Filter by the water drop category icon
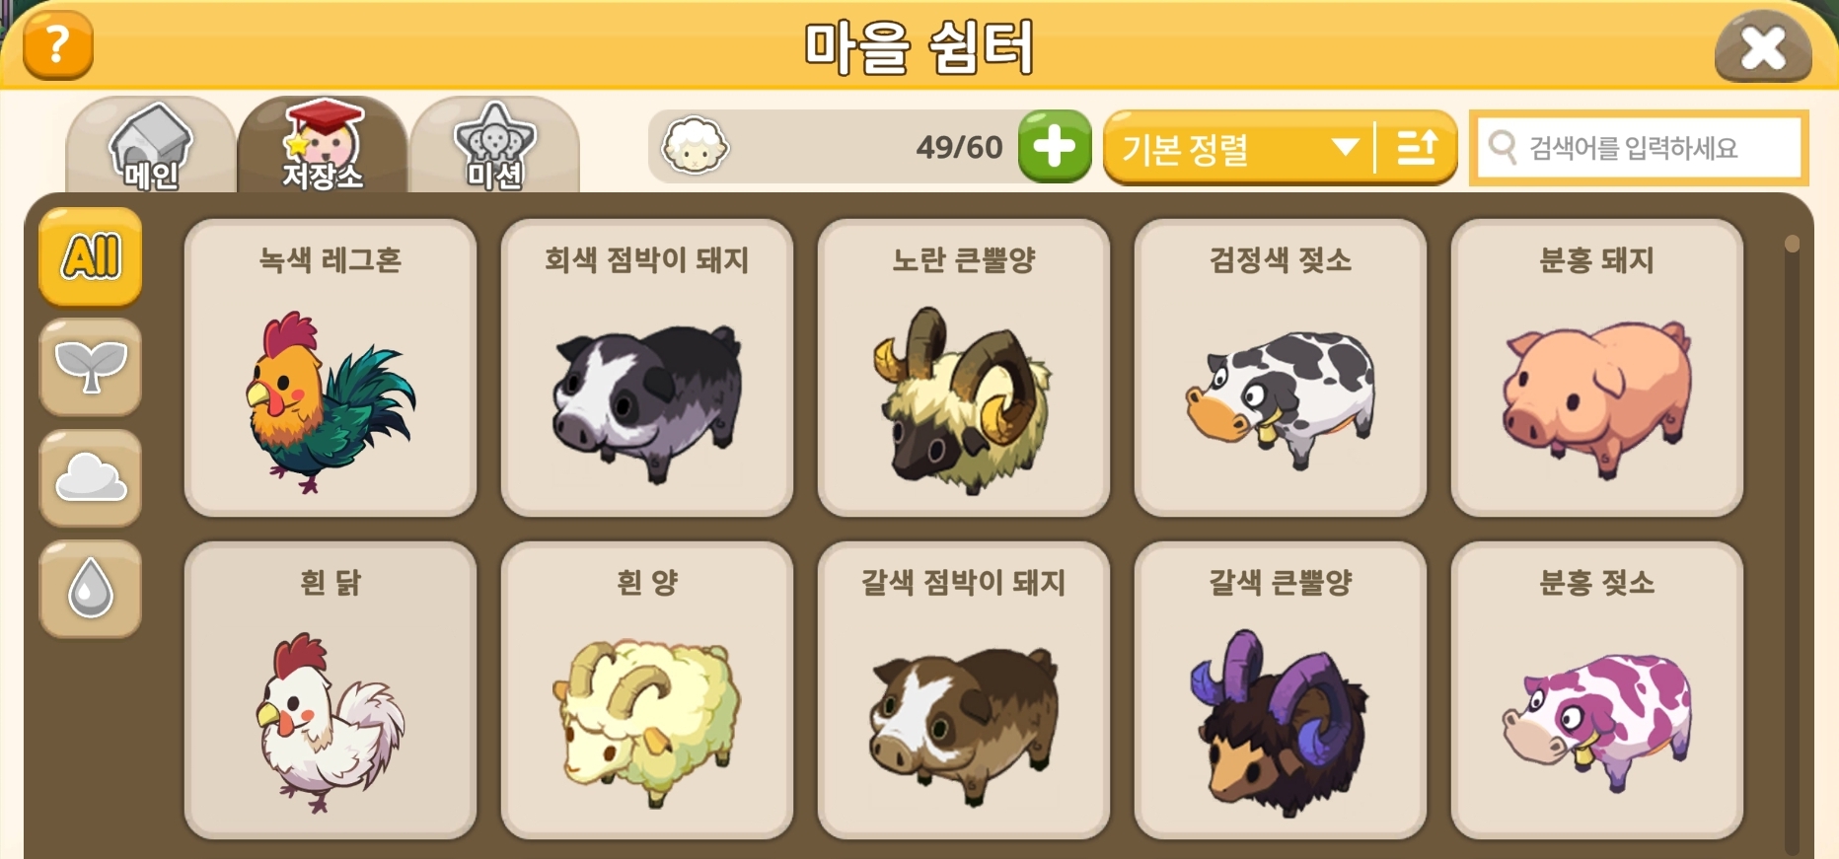This screenshot has width=1839, height=859. 91,589
